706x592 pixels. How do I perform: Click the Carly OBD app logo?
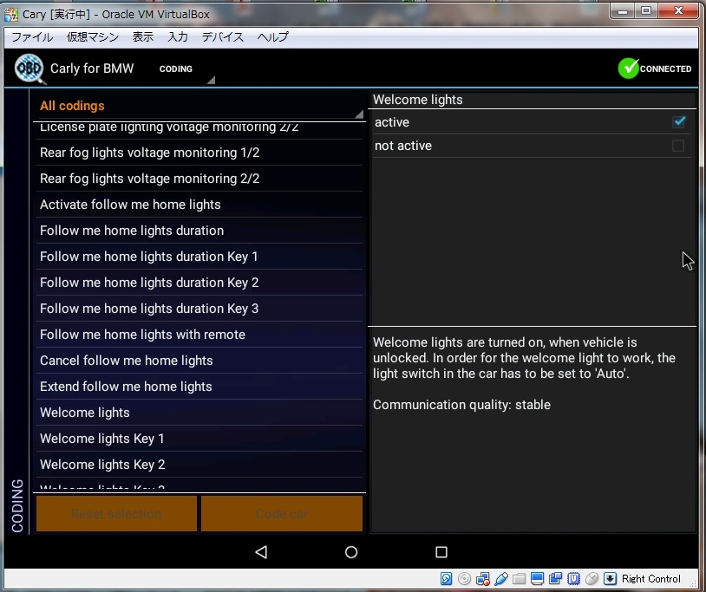[29, 68]
